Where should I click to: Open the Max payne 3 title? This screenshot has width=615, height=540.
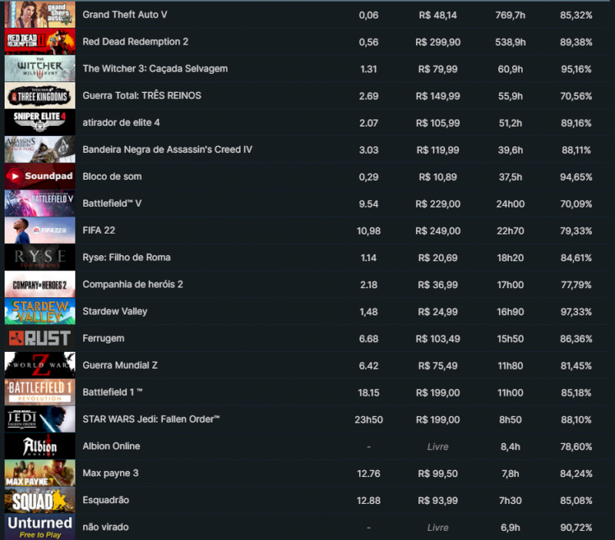click(x=111, y=473)
